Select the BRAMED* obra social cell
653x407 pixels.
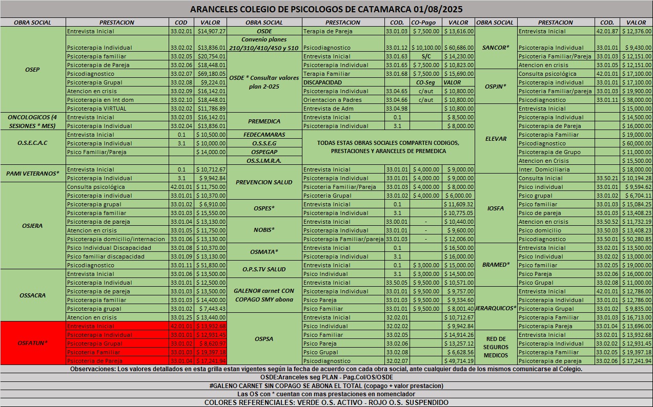tap(496, 265)
